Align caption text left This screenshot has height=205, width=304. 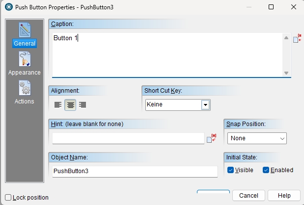[58, 105]
